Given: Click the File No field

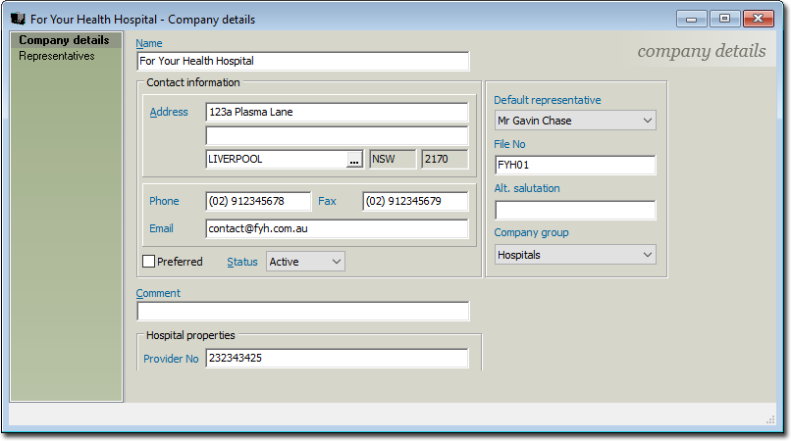Looking at the screenshot, I should (574, 165).
